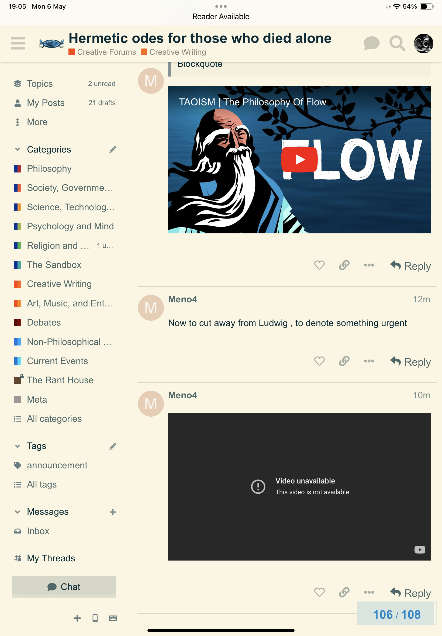
Task: Like the Video unavailable post
Action: click(319, 592)
